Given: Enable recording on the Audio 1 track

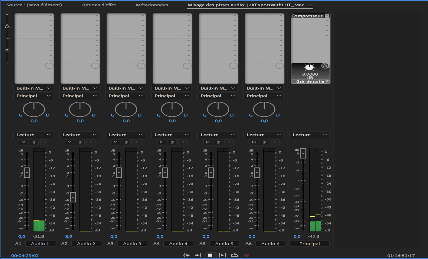Looking at the screenshot, I should point(45,142).
